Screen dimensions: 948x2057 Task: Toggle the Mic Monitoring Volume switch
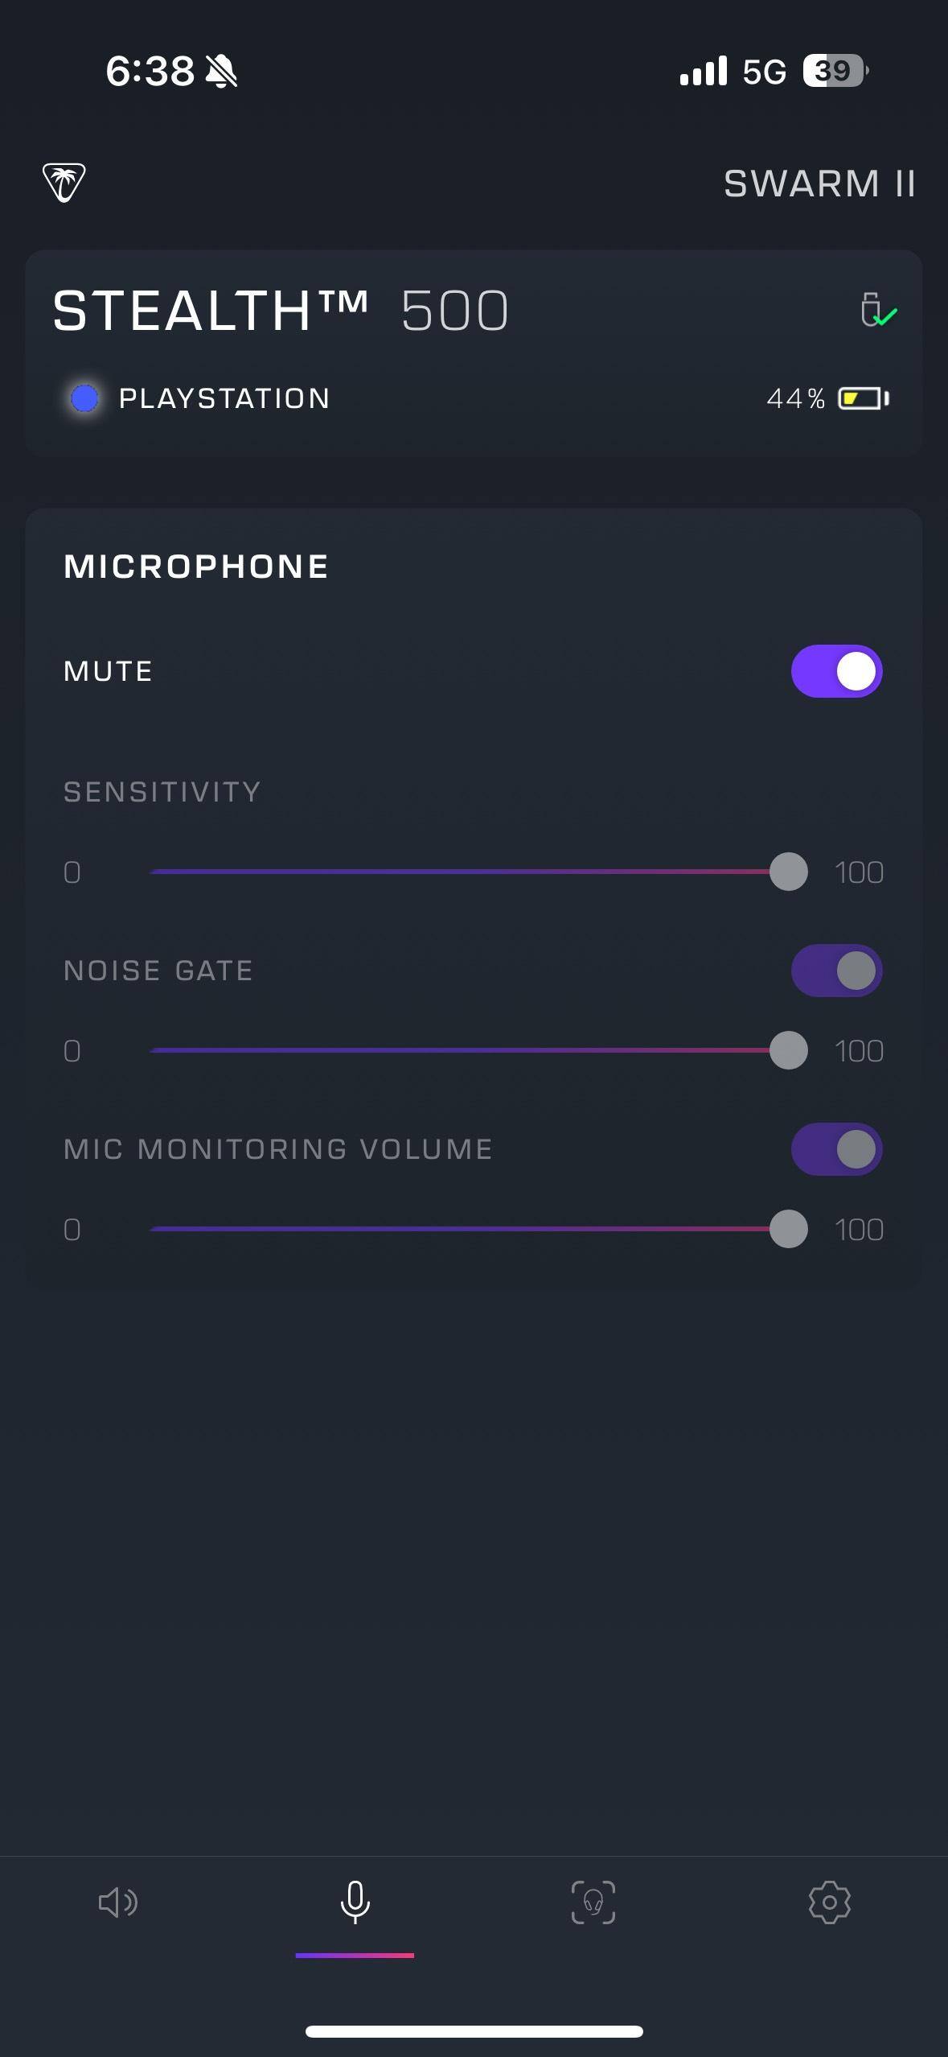click(x=836, y=1149)
